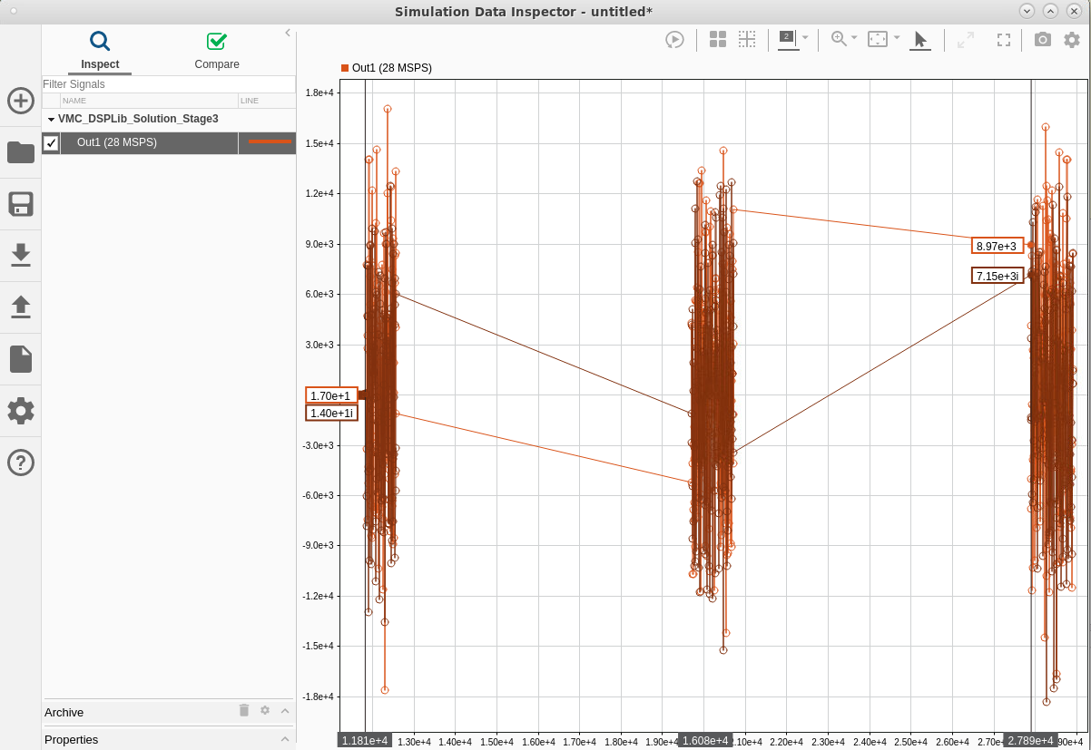Switch to the Compare tab
The image size is (1091, 750).
tap(217, 51)
